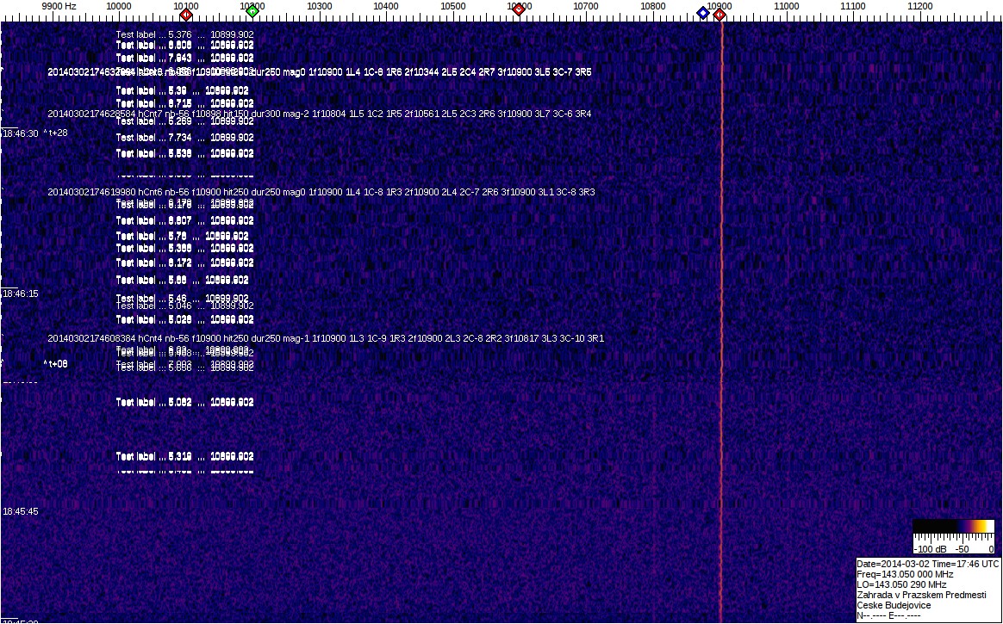The image size is (1003, 624).
Task: Click the red diamond marker at 10600 Hz
Action: click(x=518, y=9)
